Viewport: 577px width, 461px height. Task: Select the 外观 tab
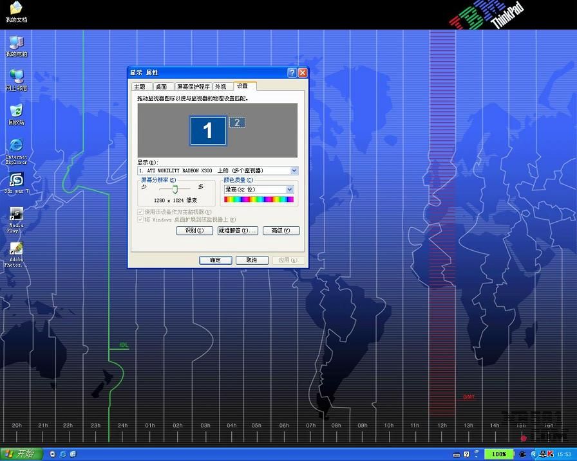(x=221, y=87)
